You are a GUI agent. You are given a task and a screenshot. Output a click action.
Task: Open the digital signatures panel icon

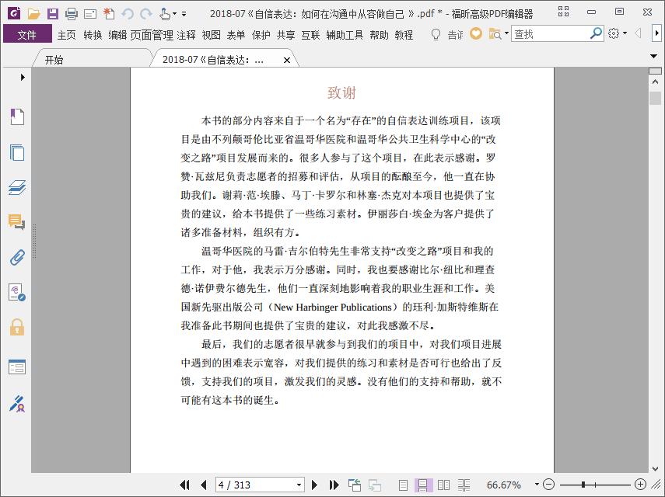tap(17, 293)
